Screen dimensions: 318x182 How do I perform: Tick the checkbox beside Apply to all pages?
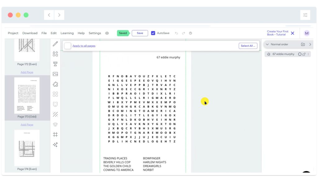point(67,46)
